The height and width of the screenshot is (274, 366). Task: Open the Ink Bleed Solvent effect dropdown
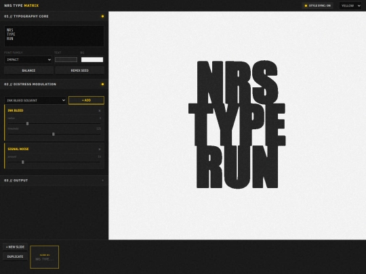pos(35,100)
